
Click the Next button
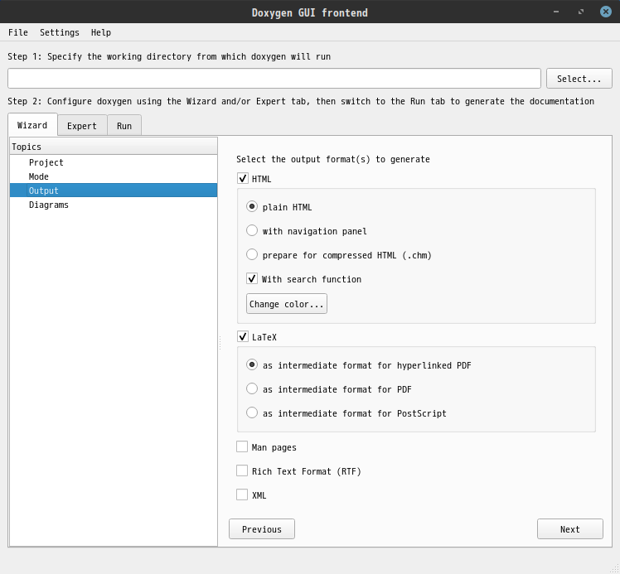pos(569,529)
